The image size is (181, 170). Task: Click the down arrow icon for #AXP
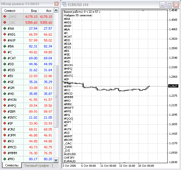pyautogui.click(x=5, y=40)
